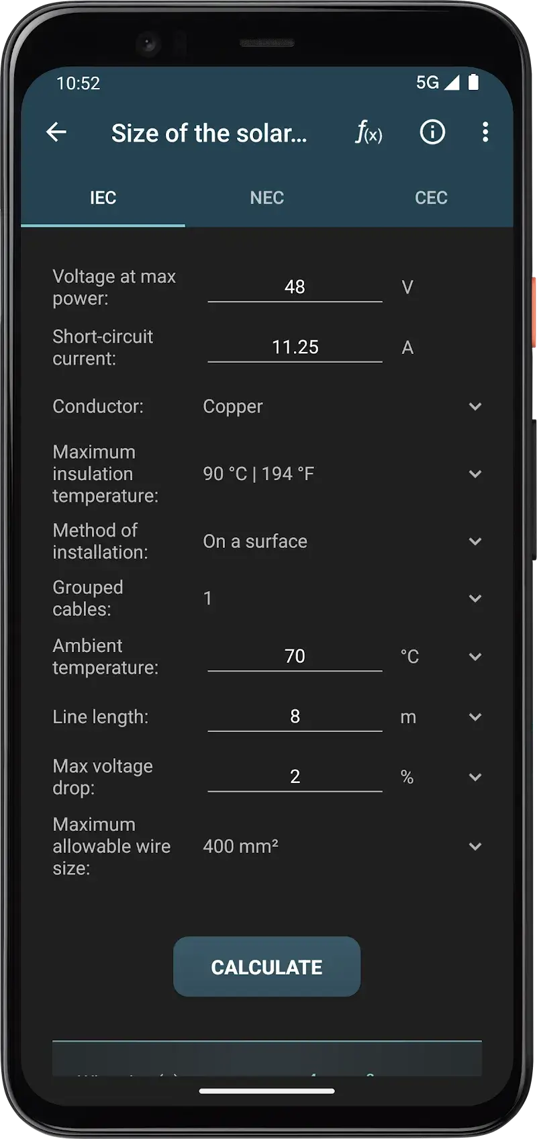Open the Method of installation dropdown
Viewport: 537px width, 1139px height.
(x=475, y=541)
